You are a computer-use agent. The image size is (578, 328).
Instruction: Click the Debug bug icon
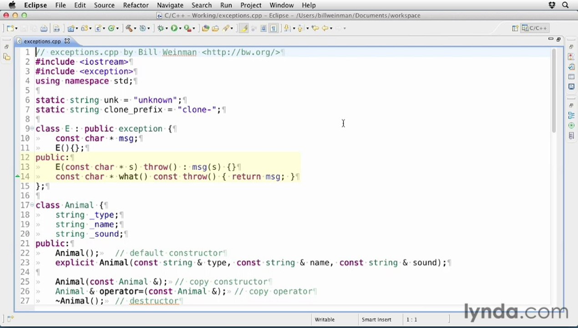click(160, 28)
